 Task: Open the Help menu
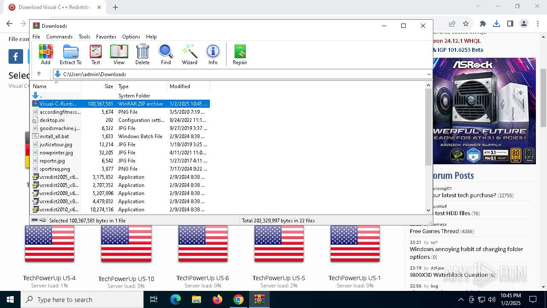coord(151,37)
